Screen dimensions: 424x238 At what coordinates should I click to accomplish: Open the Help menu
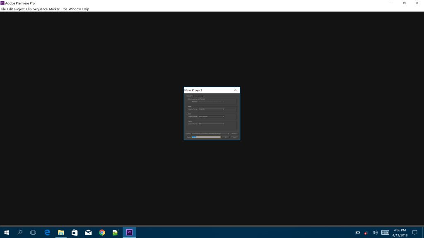point(86,9)
